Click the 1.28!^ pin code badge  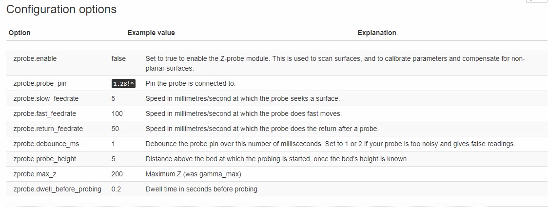pyautogui.click(x=123, y=84)
